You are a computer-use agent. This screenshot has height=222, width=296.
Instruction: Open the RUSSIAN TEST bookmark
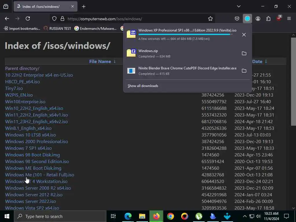click(x=58, y=29)
